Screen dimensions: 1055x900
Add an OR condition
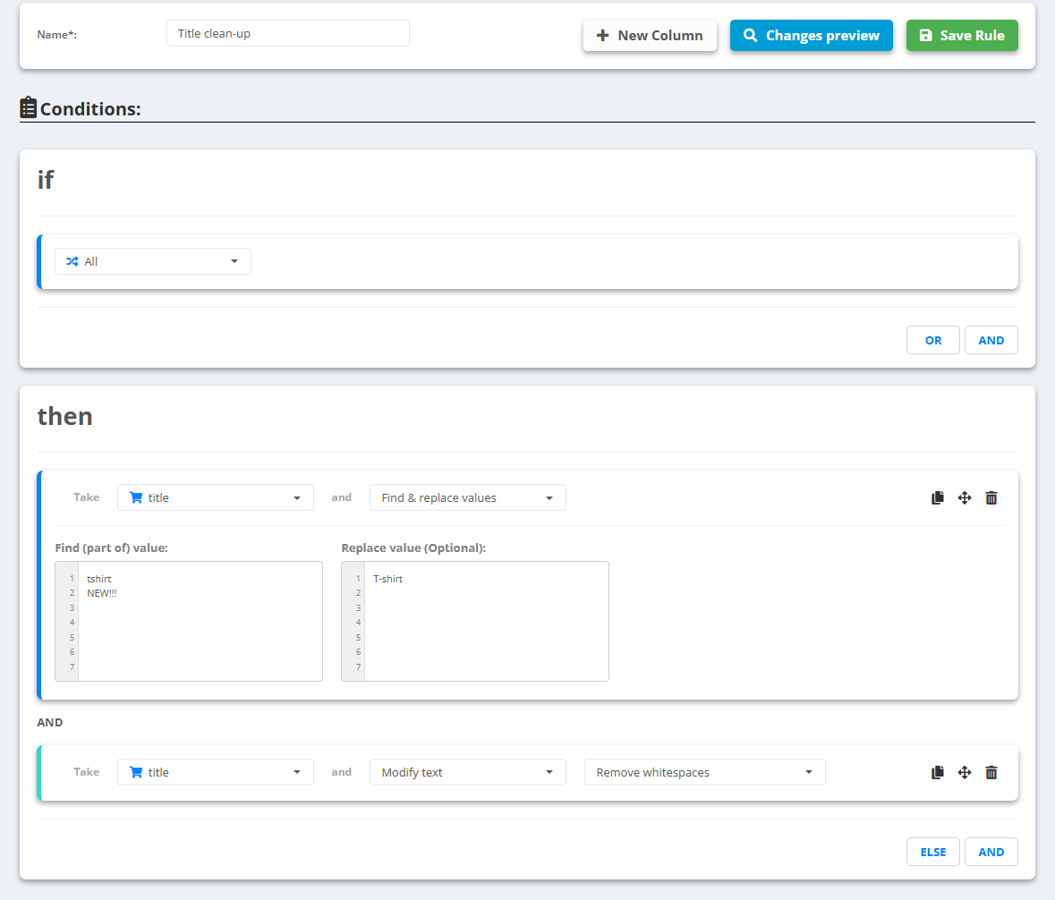(933, 340)
